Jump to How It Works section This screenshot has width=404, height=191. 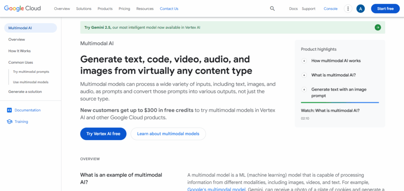point(19,51)
